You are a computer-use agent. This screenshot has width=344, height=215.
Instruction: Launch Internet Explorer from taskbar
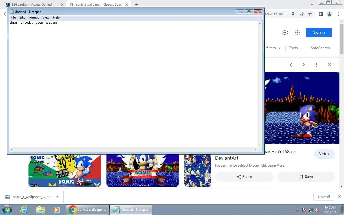point(24,210)
